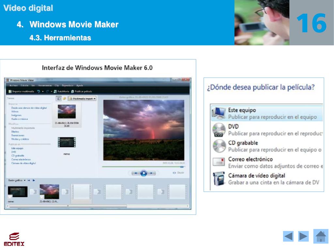The width and height of the screenshot is (334, 250).
Task: Click the Vídeos import link
Action: [x=15, y=112]
